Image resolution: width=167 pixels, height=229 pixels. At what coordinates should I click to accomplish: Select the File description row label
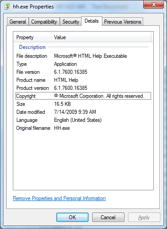click(x=32, y=56)
